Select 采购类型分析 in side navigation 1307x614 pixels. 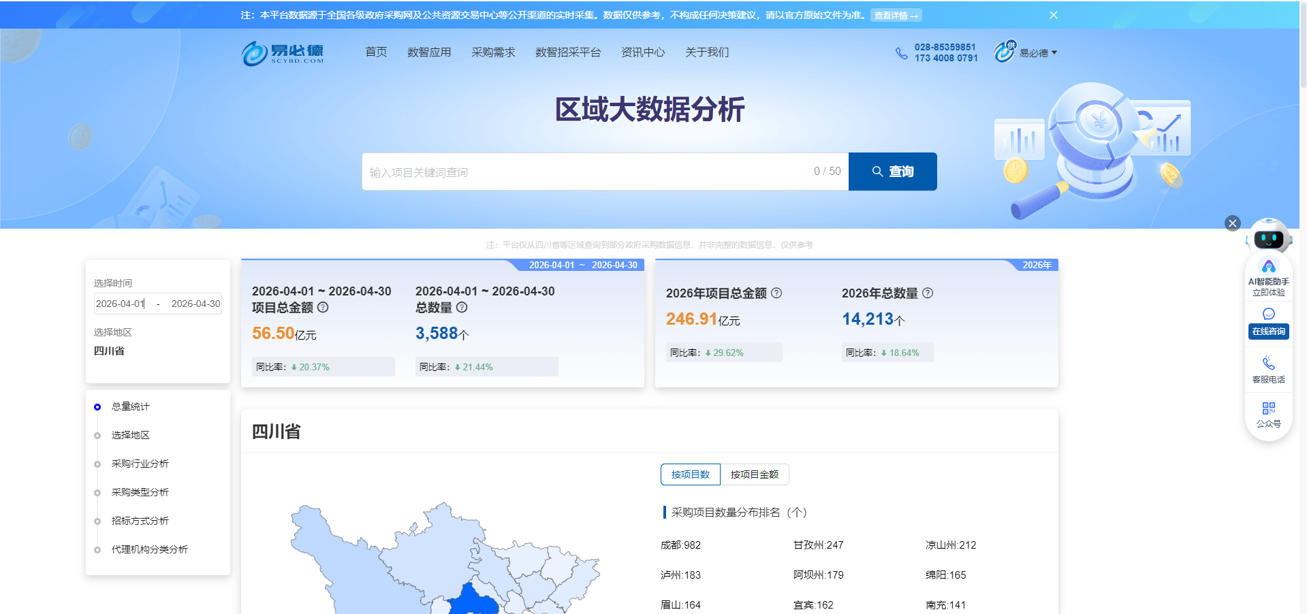click(x=140, y=492)
